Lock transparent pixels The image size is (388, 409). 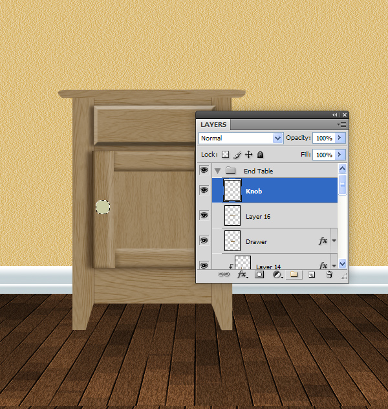pos(226,155)
